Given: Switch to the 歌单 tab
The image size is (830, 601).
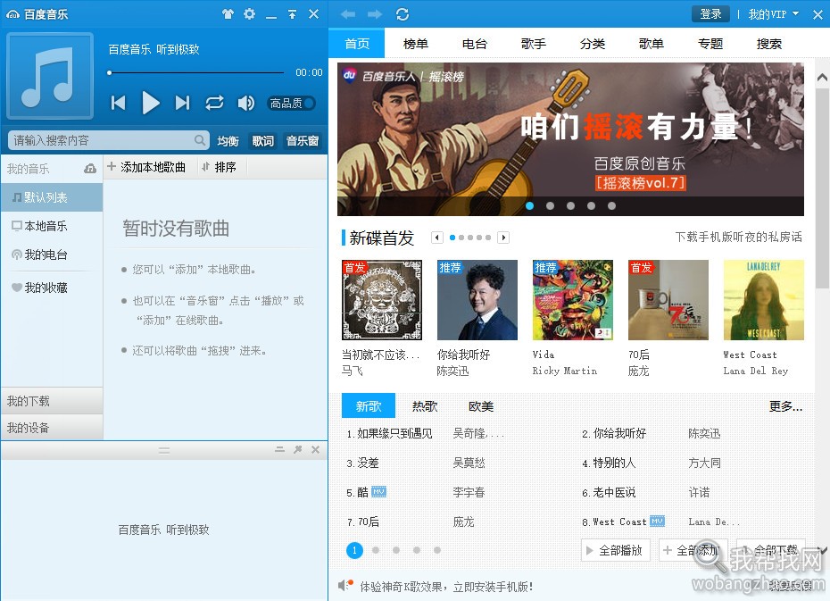Looking at the screenshot, I should [652, 44].
